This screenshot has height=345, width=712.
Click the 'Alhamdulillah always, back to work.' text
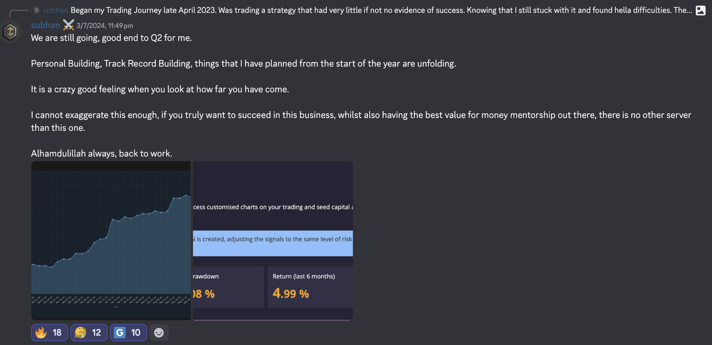pos(102,153)
